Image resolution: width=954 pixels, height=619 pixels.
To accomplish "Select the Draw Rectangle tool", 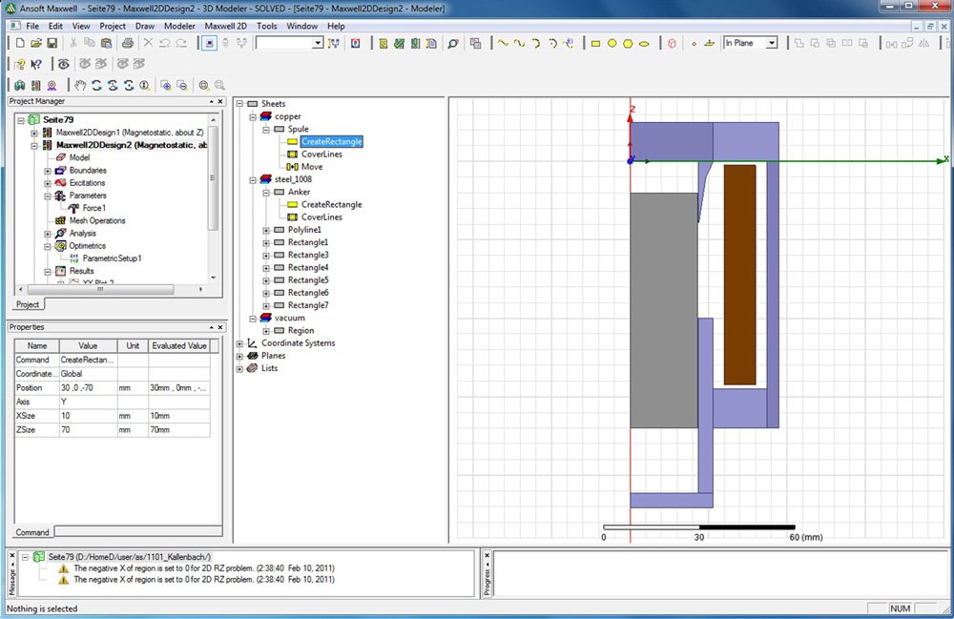I will 595,43.
